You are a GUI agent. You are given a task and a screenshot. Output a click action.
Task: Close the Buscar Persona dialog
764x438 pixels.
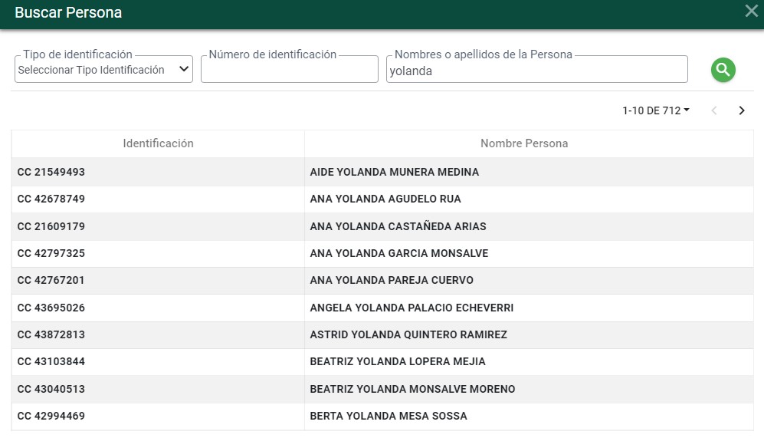(x=751, y=12)
